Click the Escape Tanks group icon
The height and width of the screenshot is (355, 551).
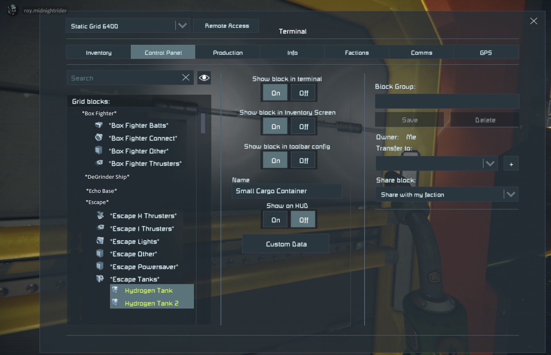click(100, 279)
